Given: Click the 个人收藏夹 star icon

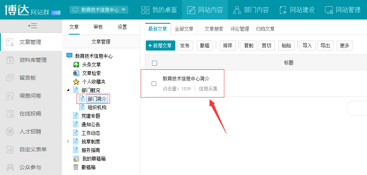Looking at the screenshot, I should [x=76, y=82].
